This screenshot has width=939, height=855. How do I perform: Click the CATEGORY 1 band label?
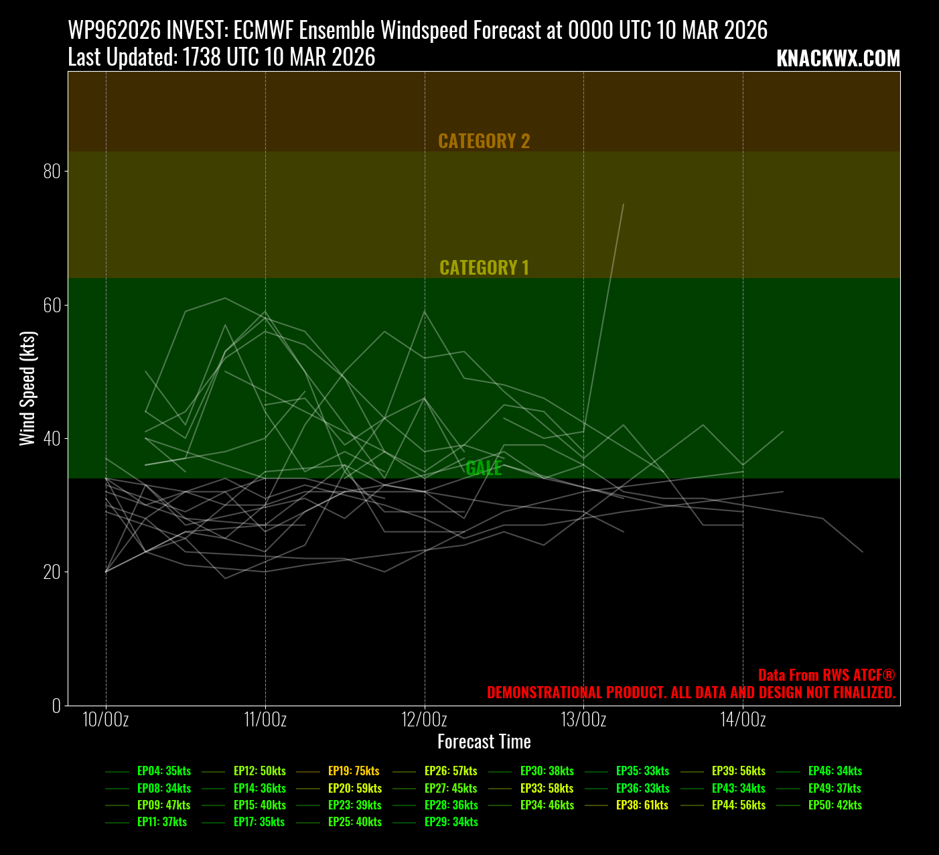(x=484, y=268)
